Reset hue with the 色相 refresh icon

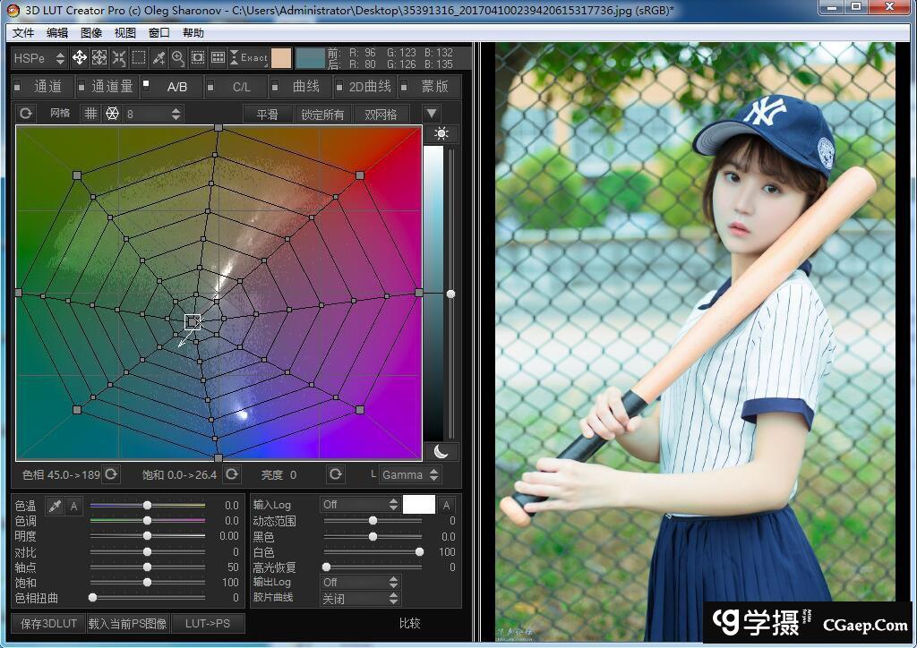(x=111, y=474)
